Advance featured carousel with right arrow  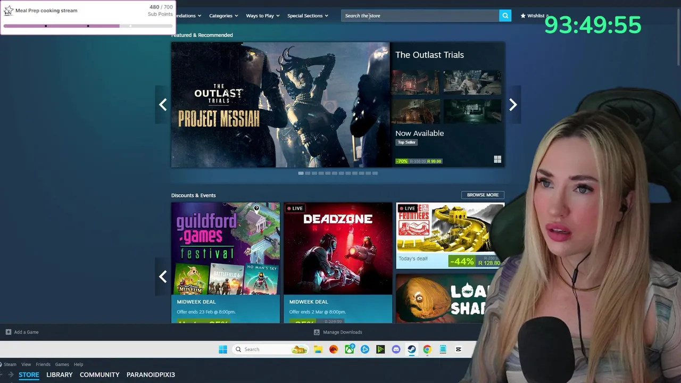coord(513,105)
